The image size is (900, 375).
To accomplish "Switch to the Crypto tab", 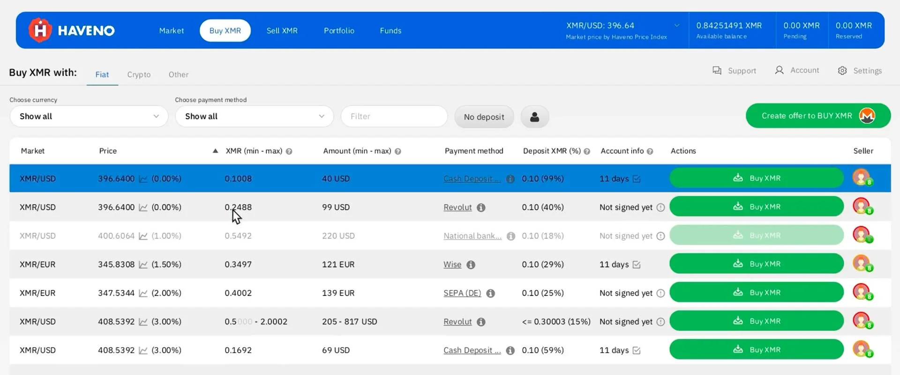I will coord(139,74).
